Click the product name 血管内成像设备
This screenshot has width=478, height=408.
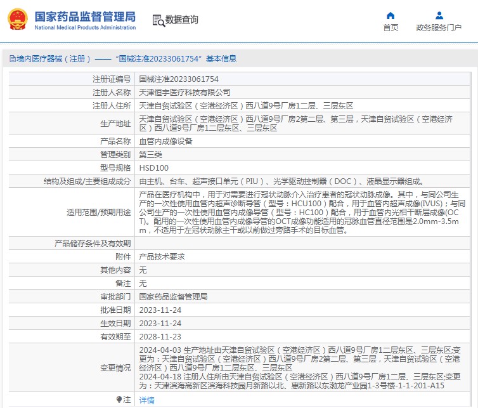(165, 141)
